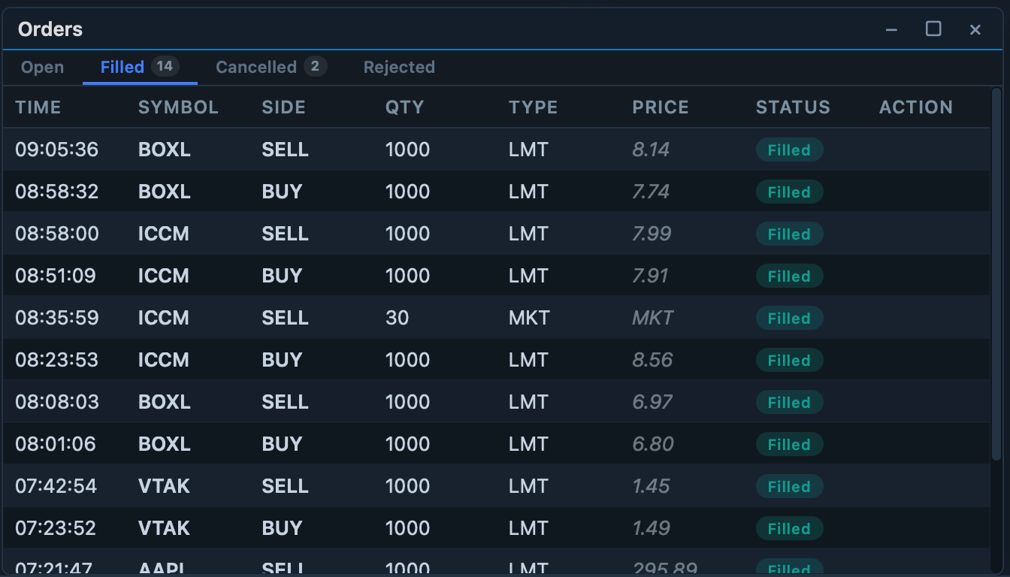Minimize the Orders window
This screenshot has width=1010, height=577.
[891, 29]
